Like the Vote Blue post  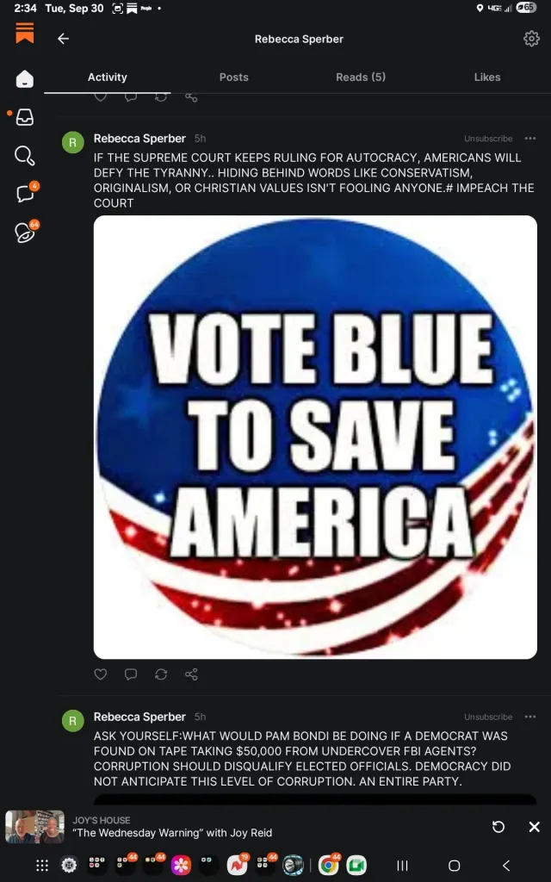click(101, 674)
